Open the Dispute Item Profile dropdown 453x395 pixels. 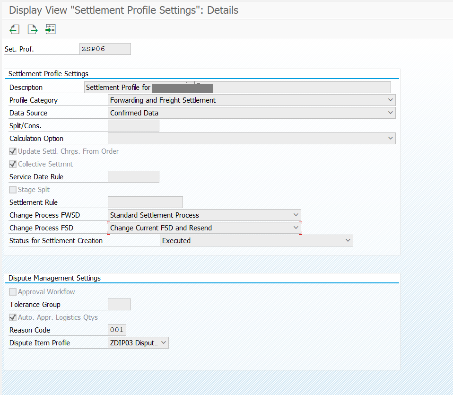coord(163,343)
